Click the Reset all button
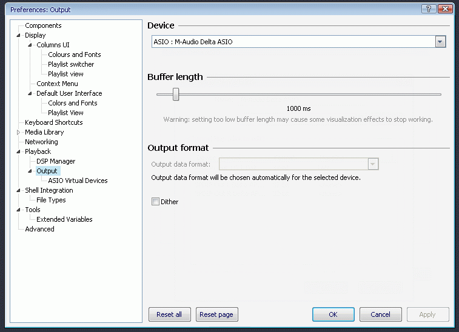The height and width of the screenshot is (332, 459). point(169,314)
